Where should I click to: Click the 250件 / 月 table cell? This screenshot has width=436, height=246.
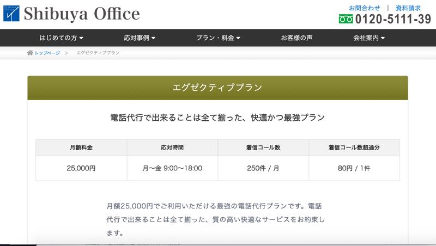click(263, 168)
